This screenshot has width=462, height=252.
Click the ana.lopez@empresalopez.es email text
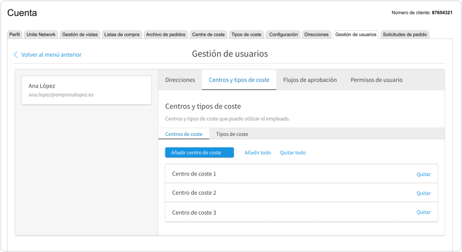(61, 95)
